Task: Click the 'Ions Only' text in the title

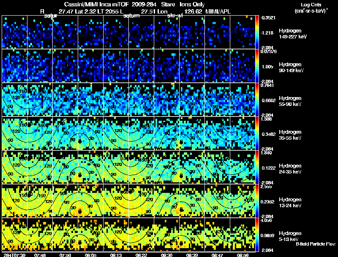Action: (192, 5)
